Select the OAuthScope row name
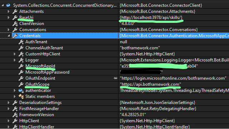 point(37,84)
